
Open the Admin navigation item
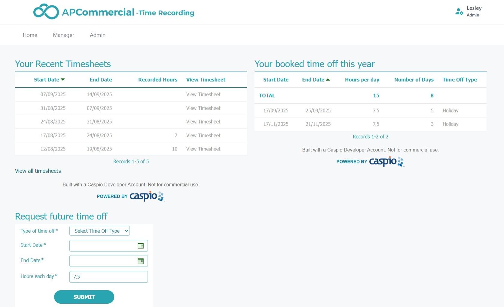click(x=97, y=35)
